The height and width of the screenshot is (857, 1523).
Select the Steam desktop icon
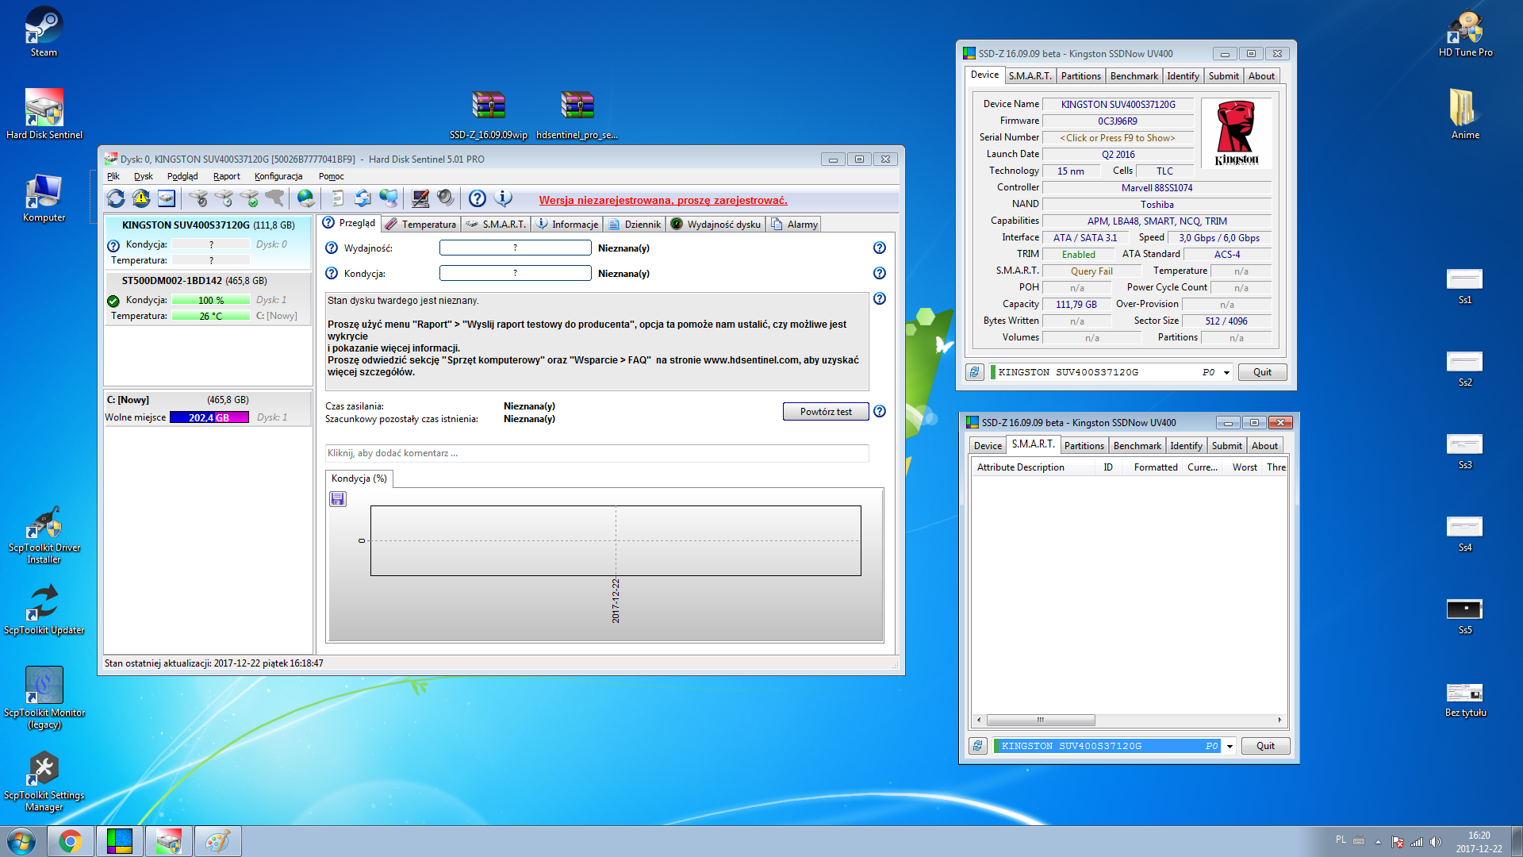pos(44,32)
